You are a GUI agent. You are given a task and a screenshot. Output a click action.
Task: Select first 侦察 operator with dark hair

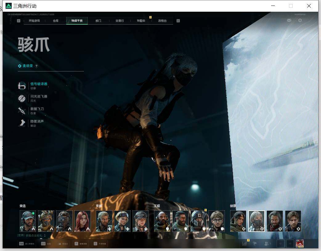point(238,221)
